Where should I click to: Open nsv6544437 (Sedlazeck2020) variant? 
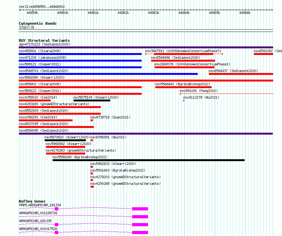pyautogui.click(x=233, y=71)
